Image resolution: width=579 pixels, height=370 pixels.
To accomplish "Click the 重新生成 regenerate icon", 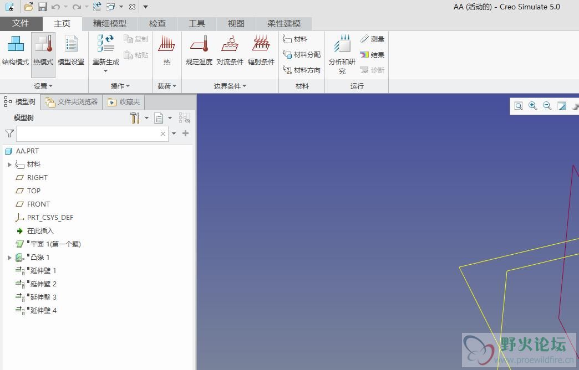I will click(106, 44).
